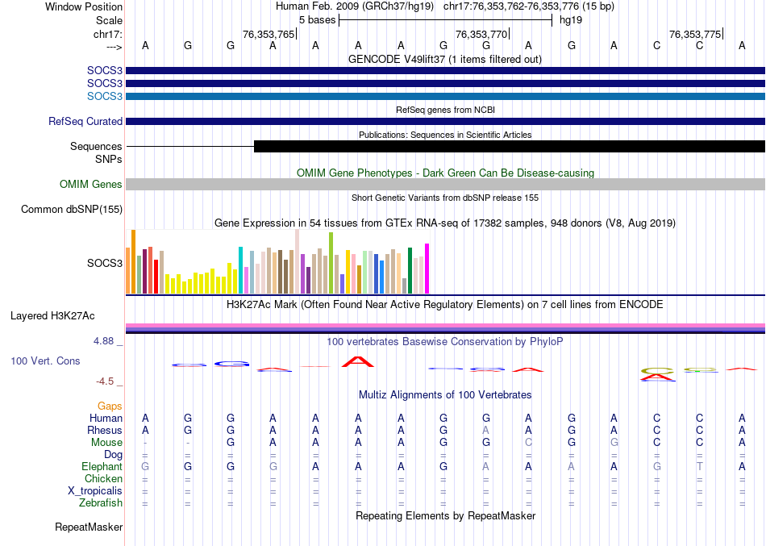Viewport: 766px width, 546px height.
Task: Click the Sequences track label
Action: (96, 146)
